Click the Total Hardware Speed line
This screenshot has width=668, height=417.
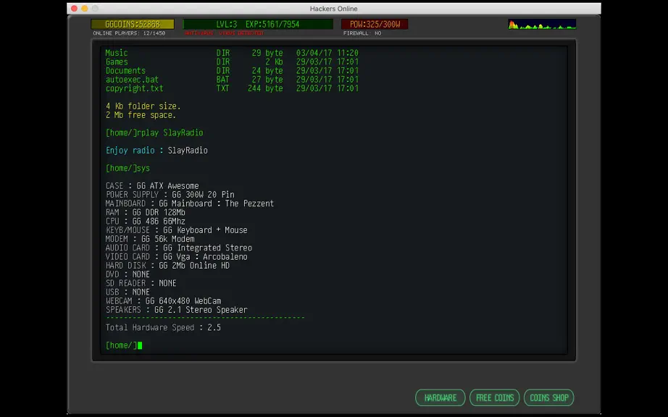tap(163, 328)
